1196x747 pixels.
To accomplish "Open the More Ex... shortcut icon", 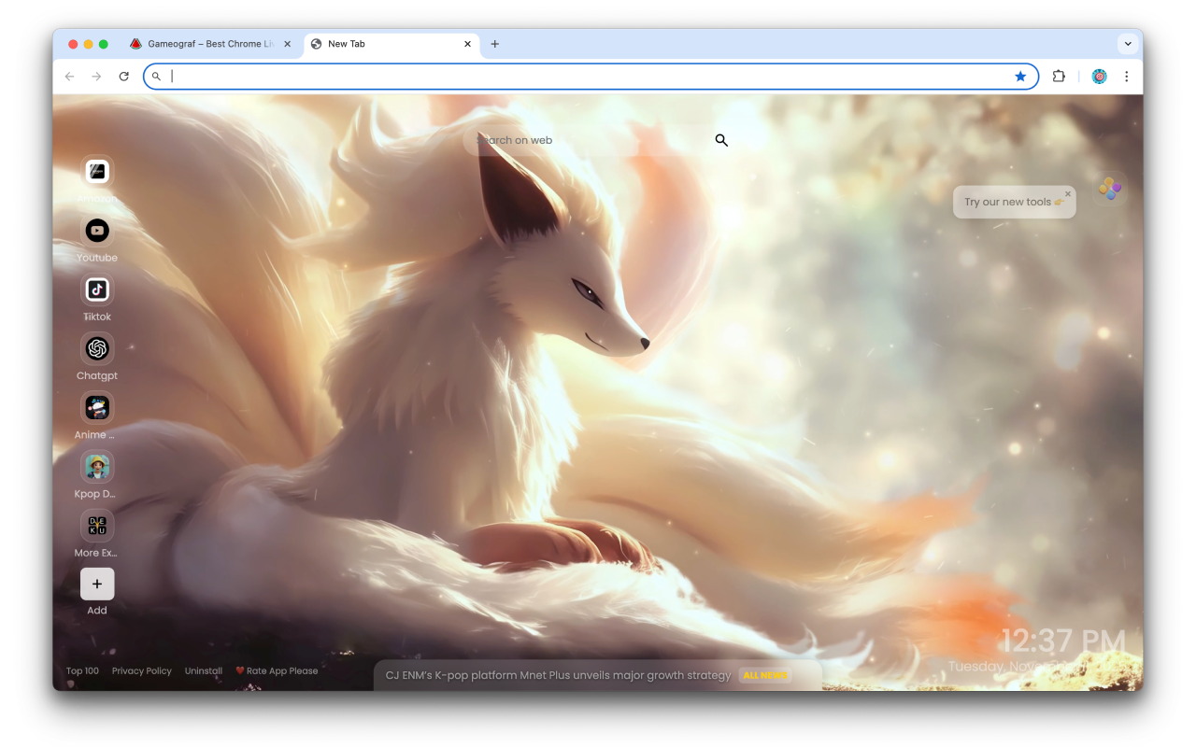I will [97, 525].
